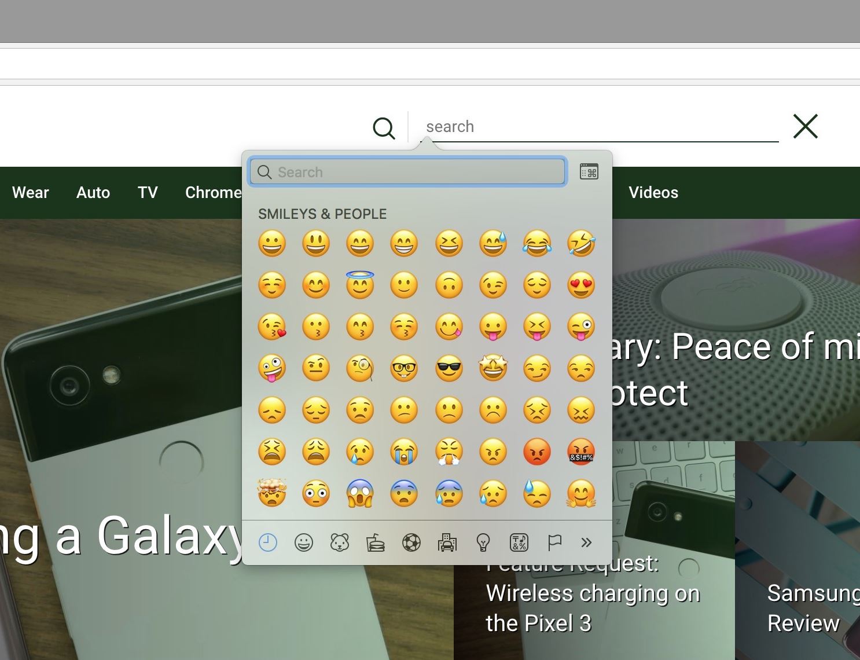Screen dimensions: 860x660
Task: Jump to Flags category tab
Action: click(x=554, y=542)
